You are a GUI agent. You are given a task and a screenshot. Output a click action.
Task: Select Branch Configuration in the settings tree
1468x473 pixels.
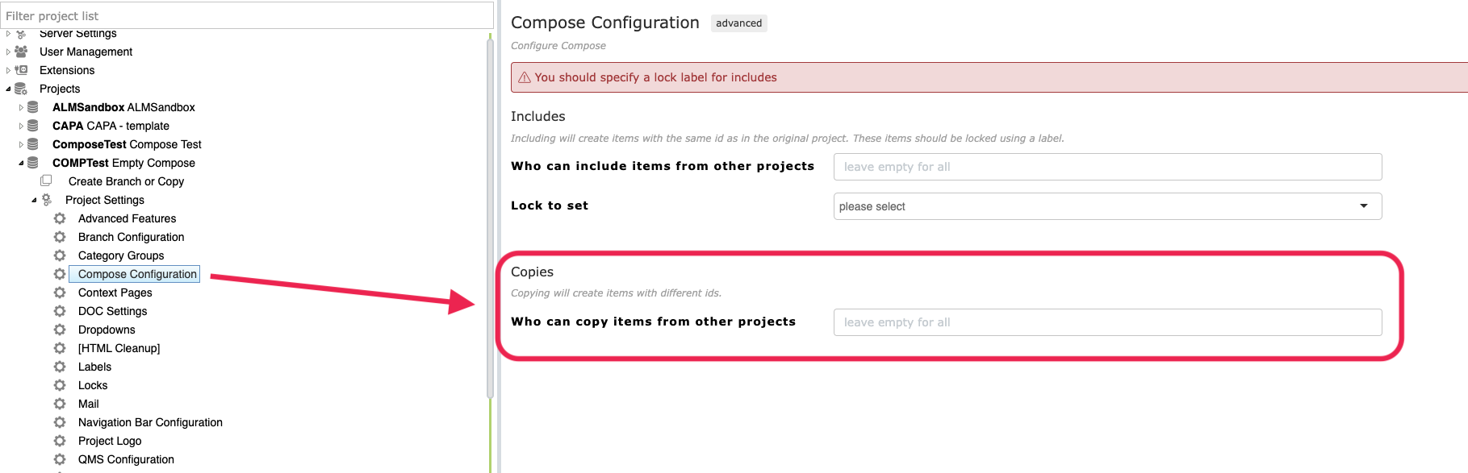click(x=131, y=237)
